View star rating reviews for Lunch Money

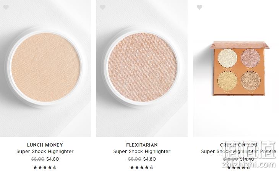45,167
